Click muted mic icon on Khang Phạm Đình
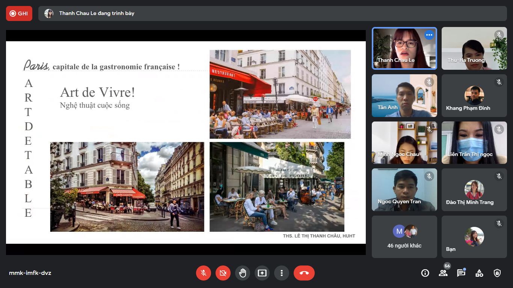Image resolution: width=513 pixels, height=288 pixels. [499, 82]
